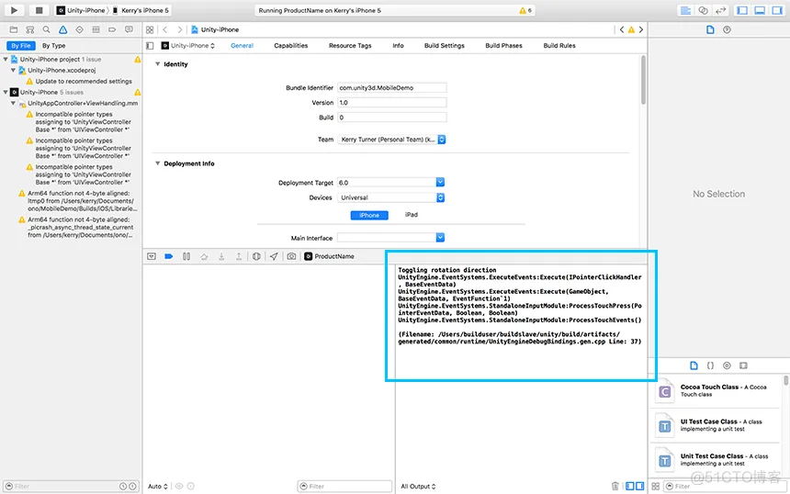This screenshot has height=494, width=790.
Task: Open the Project navigator folder icon
Action: (x=14, y=29)
